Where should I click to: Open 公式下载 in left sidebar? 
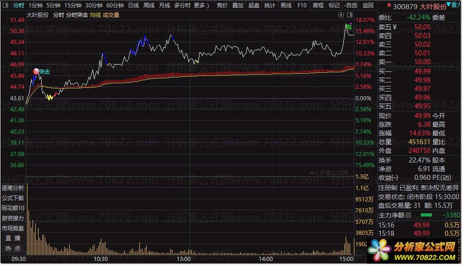[x=13, y=198]
